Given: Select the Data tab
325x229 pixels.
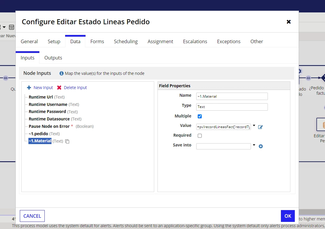Looking at the screenshot, I should 75,41.
